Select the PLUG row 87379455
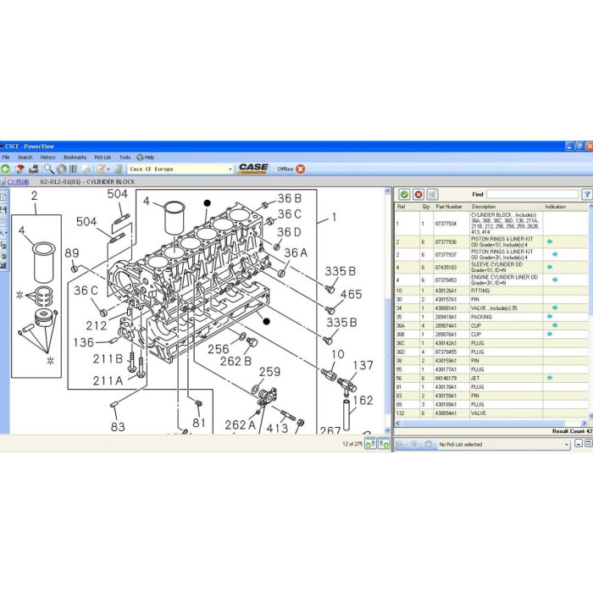 pos(491,352)
